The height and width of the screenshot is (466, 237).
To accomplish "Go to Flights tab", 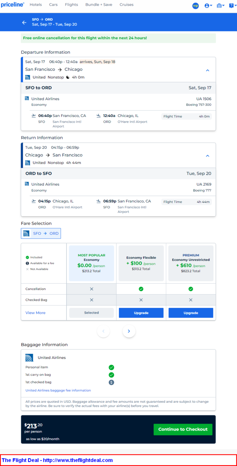I will 71,5.
